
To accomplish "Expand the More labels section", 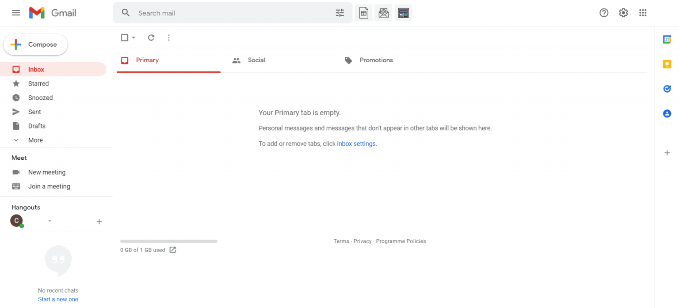I will coord(34,140).
